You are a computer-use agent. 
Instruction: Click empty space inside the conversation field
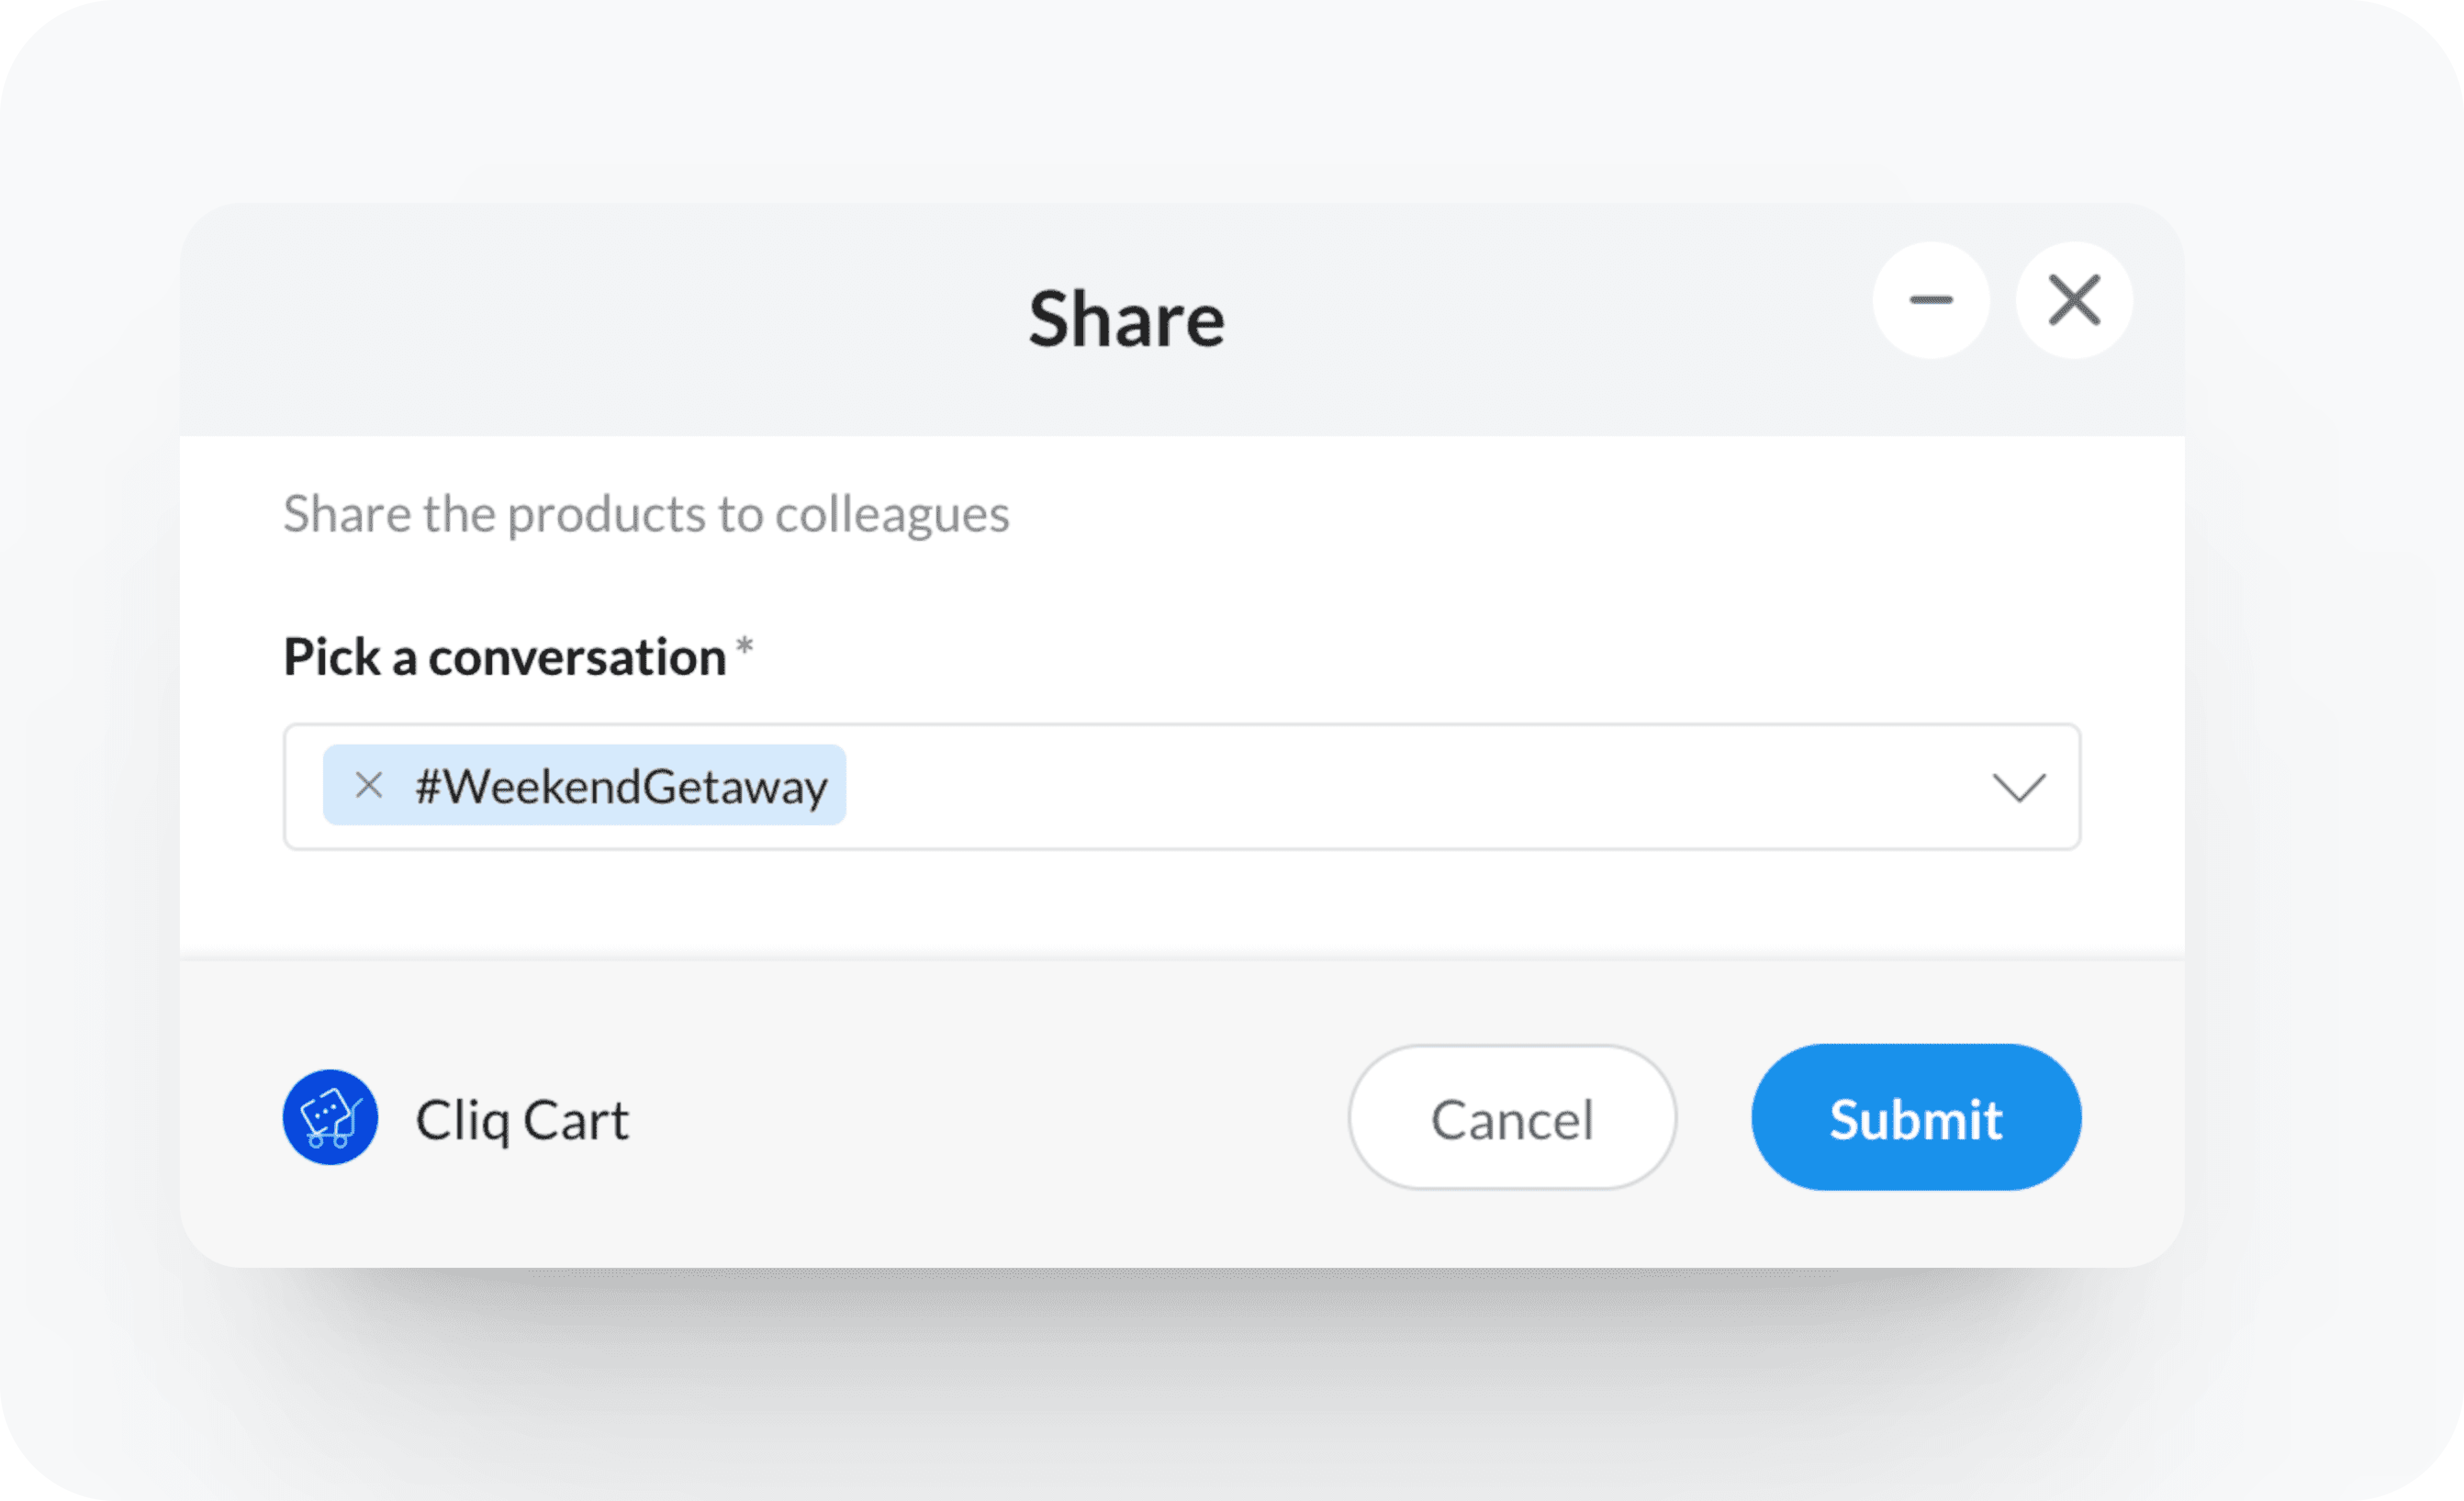(1400, 787)
